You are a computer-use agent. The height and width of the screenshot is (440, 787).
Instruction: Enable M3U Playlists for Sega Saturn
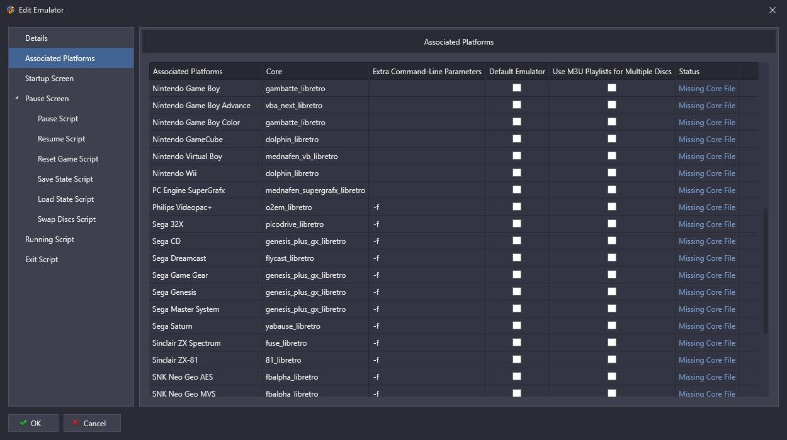pos(612,326)
